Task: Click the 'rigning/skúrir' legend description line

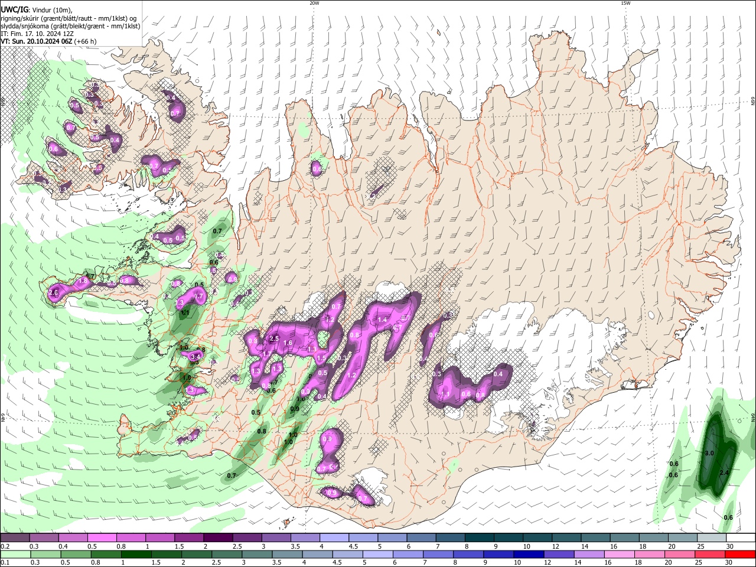Action: (x=69, y=18)
